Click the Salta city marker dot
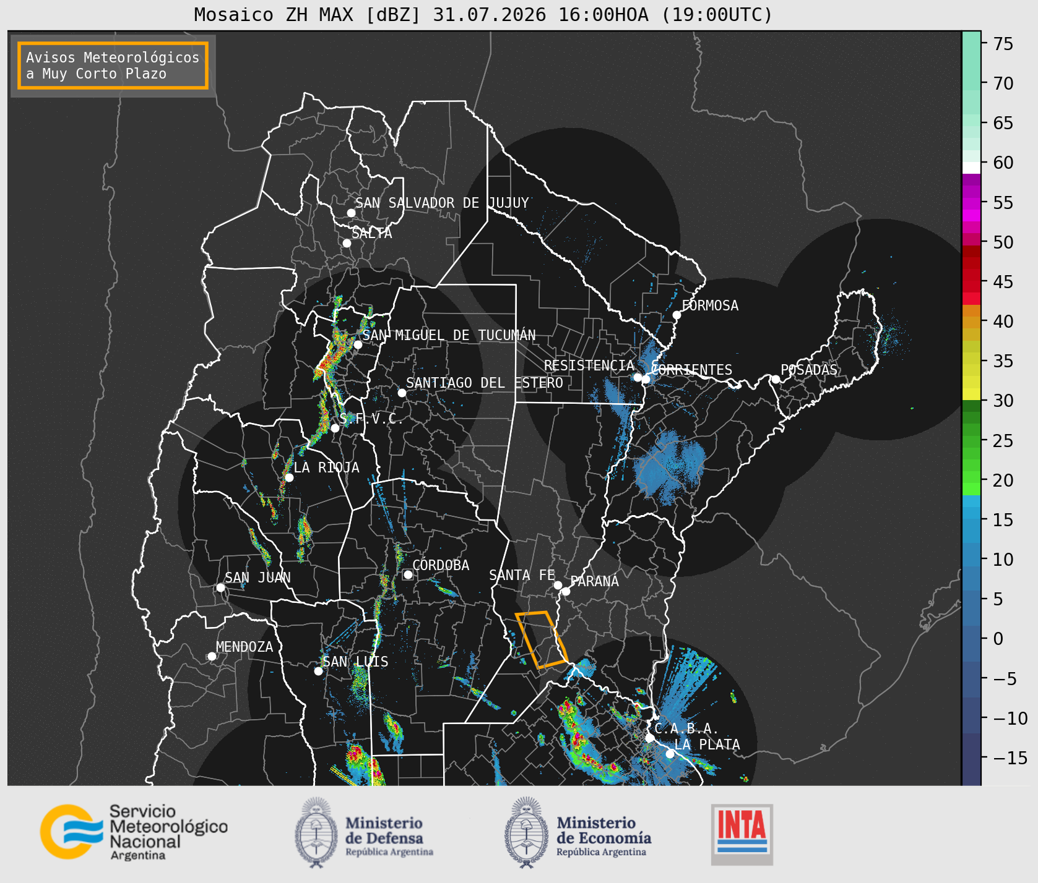Image resolution: width=1038 pixels, height=883 pixels. tap(347, 243)
